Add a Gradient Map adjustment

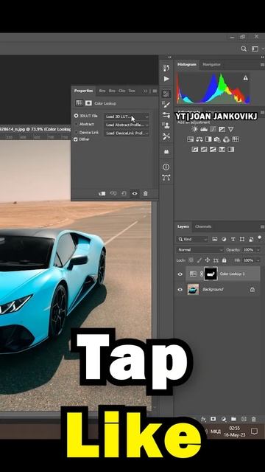230,149
